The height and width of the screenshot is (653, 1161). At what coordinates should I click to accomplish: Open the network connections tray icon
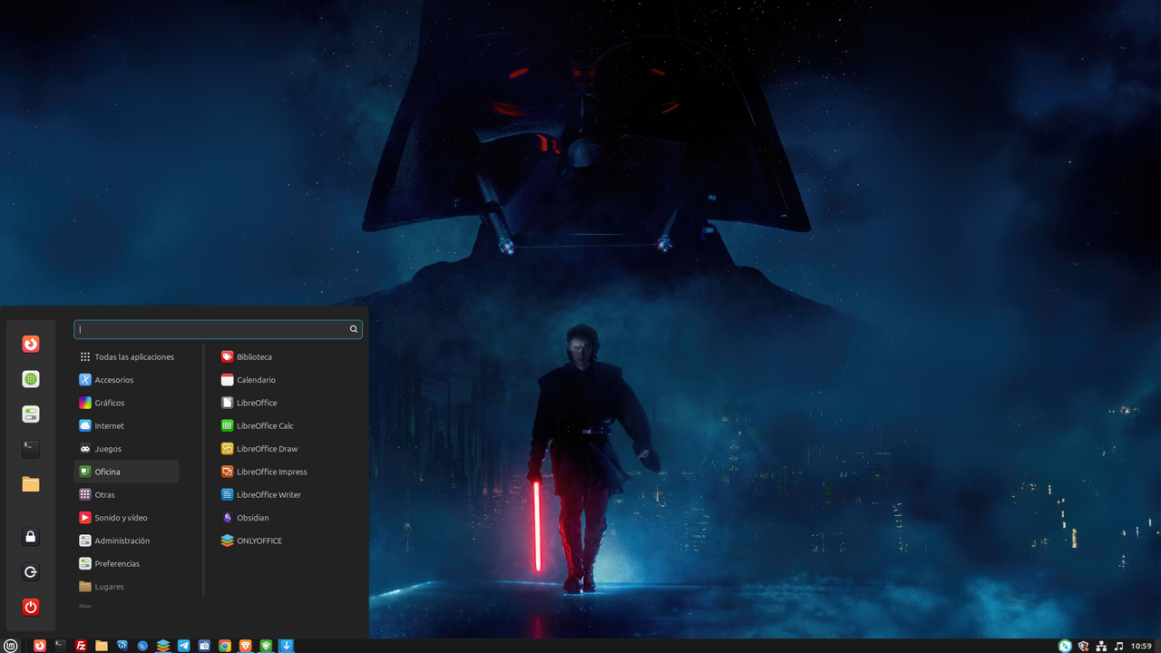[1101, 646]
